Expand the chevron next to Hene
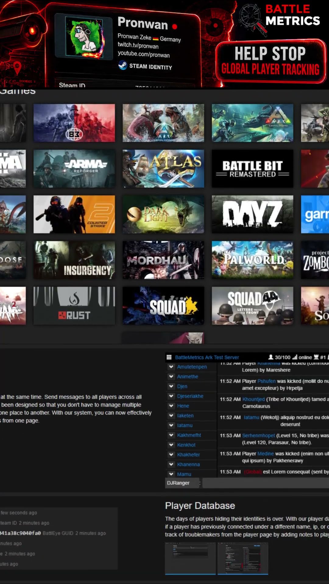 click(x=171, y=406)
